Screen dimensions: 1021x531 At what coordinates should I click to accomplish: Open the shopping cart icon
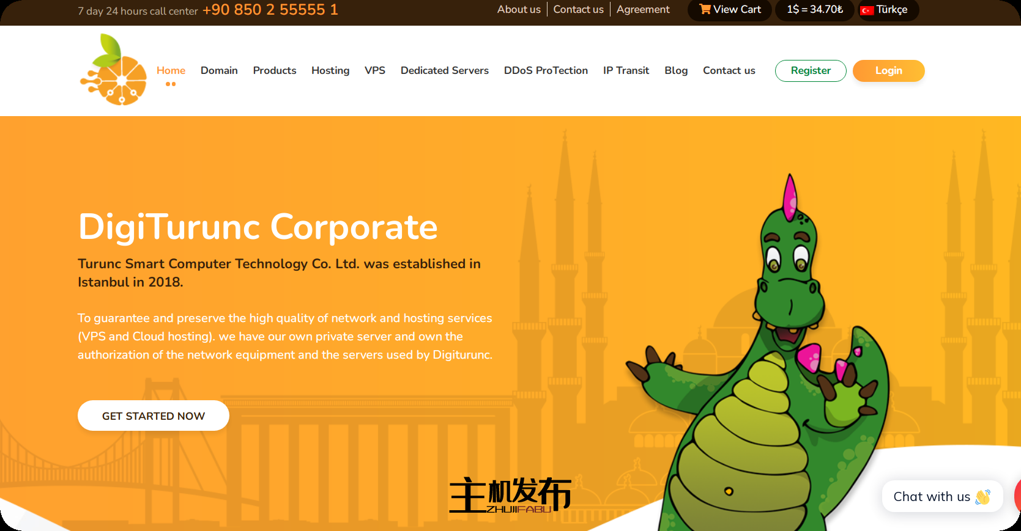705,9
